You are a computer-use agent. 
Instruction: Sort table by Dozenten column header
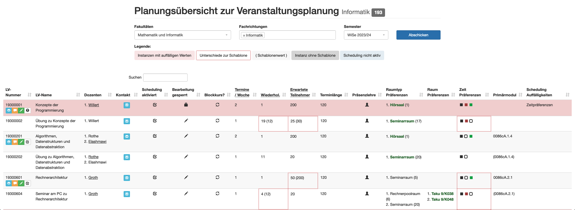click(93, 95)
